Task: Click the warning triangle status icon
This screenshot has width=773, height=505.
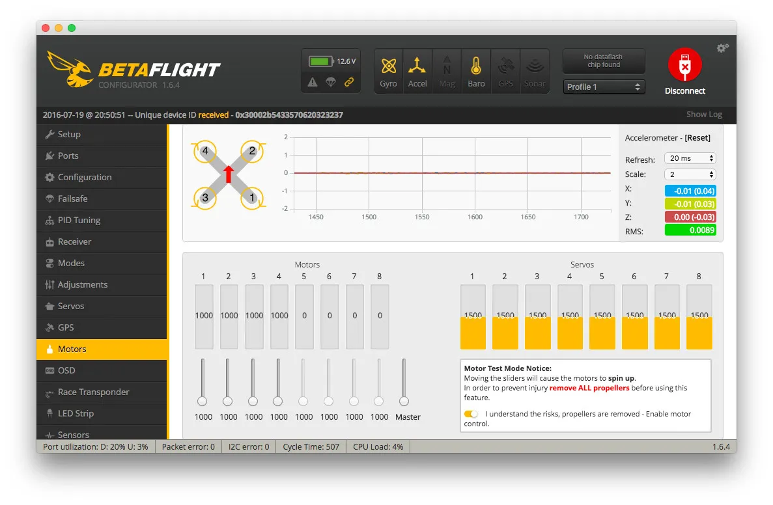Action: coord(313,82)
